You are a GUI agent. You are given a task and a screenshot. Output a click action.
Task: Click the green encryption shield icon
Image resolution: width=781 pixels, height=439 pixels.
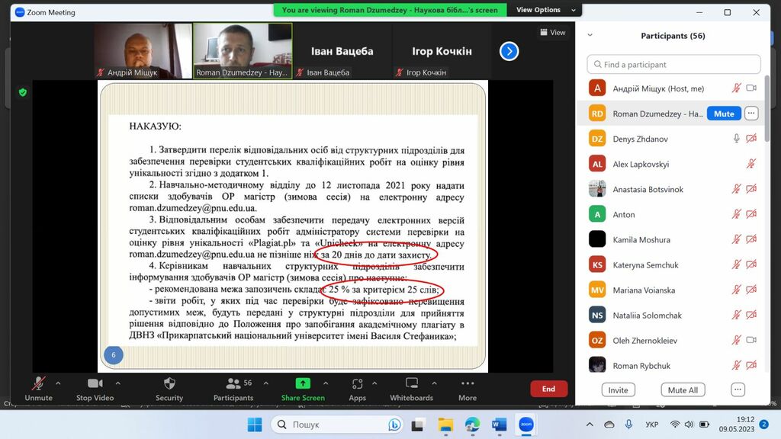tap(23, 92)
